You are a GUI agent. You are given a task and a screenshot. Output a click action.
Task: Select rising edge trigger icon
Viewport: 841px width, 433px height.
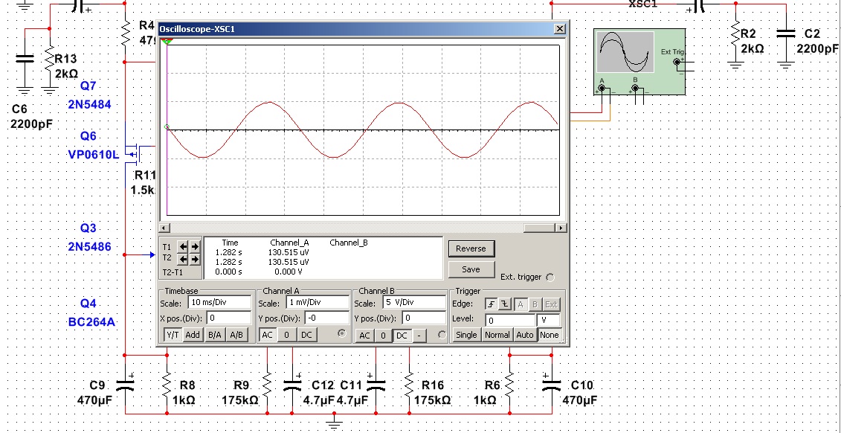pyautogui.click(x=491, y=304)
